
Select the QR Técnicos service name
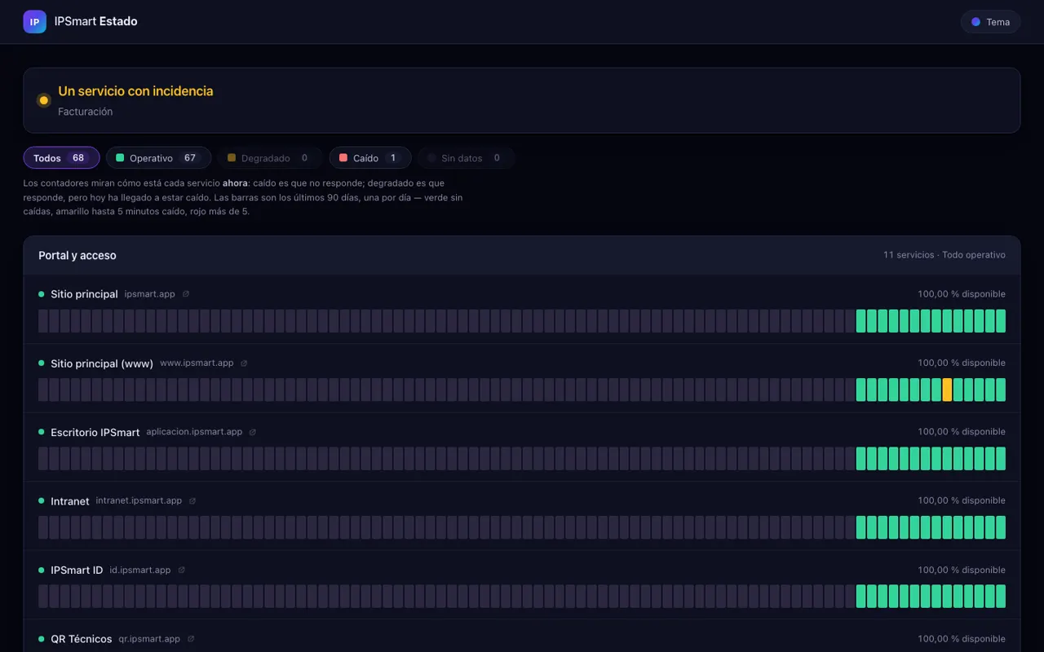click(82, 639)
